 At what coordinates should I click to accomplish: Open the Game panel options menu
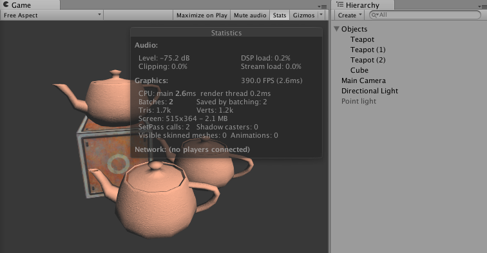click(322, 6)
